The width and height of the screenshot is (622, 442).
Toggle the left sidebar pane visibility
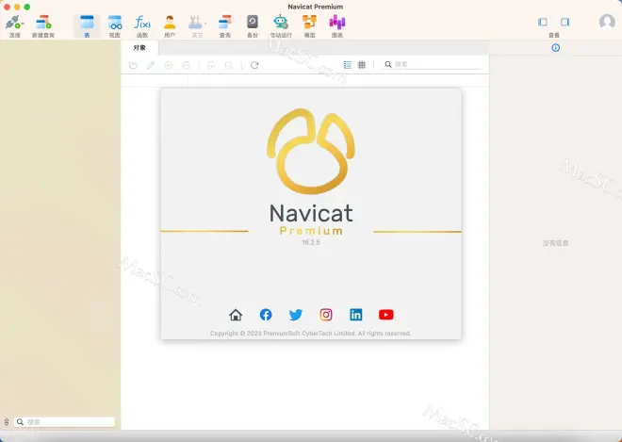click(x=543, y=22)
